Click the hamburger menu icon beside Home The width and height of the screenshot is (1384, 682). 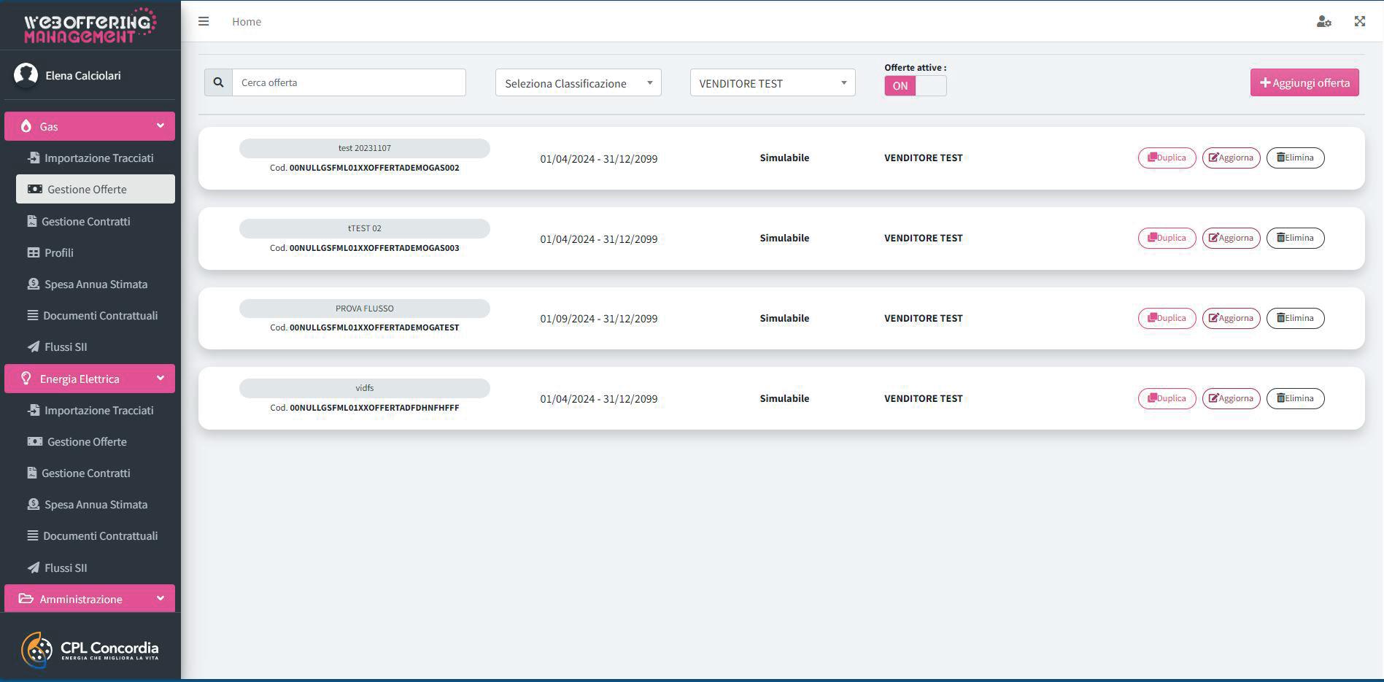pos(204,21)
